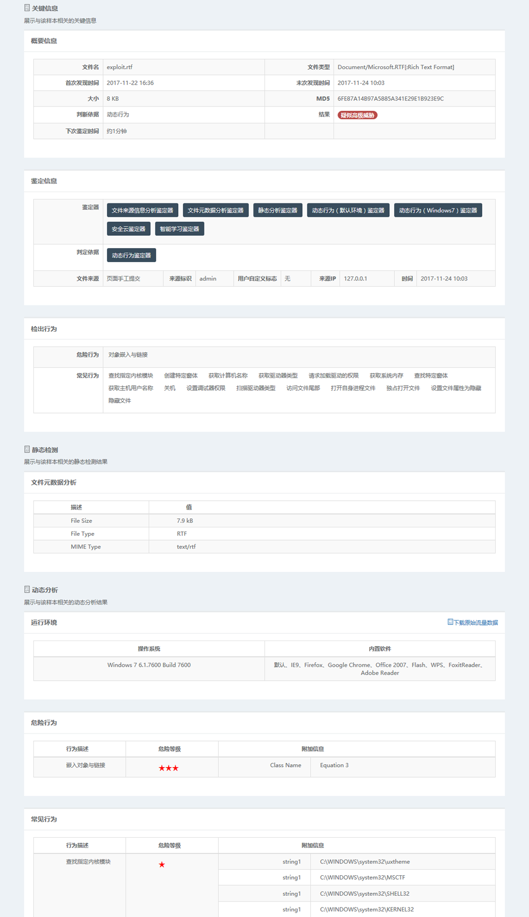This screenshot has height=917, width=529.
Task: Click the three-star risk rating for 嵌入对象与链接
Action: tap(169, 768)
